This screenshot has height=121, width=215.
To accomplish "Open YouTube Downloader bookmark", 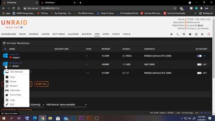I will (175, 13).
